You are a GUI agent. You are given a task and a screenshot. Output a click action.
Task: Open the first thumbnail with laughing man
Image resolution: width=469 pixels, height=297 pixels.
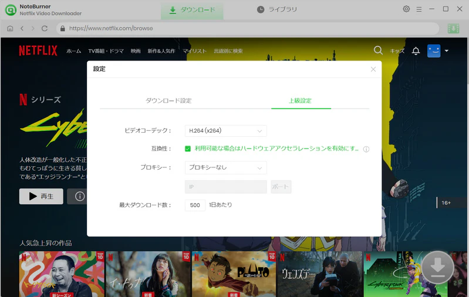62,274
